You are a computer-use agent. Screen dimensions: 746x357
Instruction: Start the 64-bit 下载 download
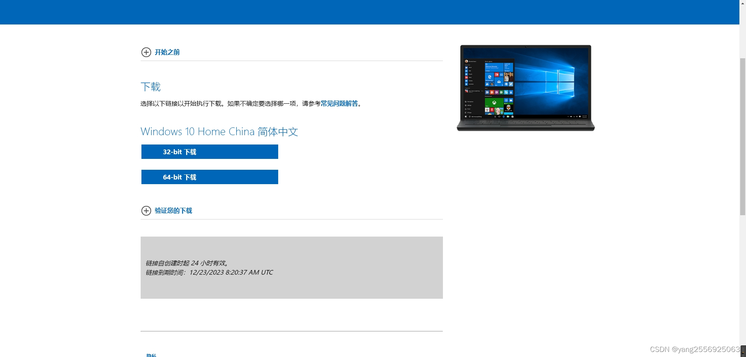[x=209, y=177]
